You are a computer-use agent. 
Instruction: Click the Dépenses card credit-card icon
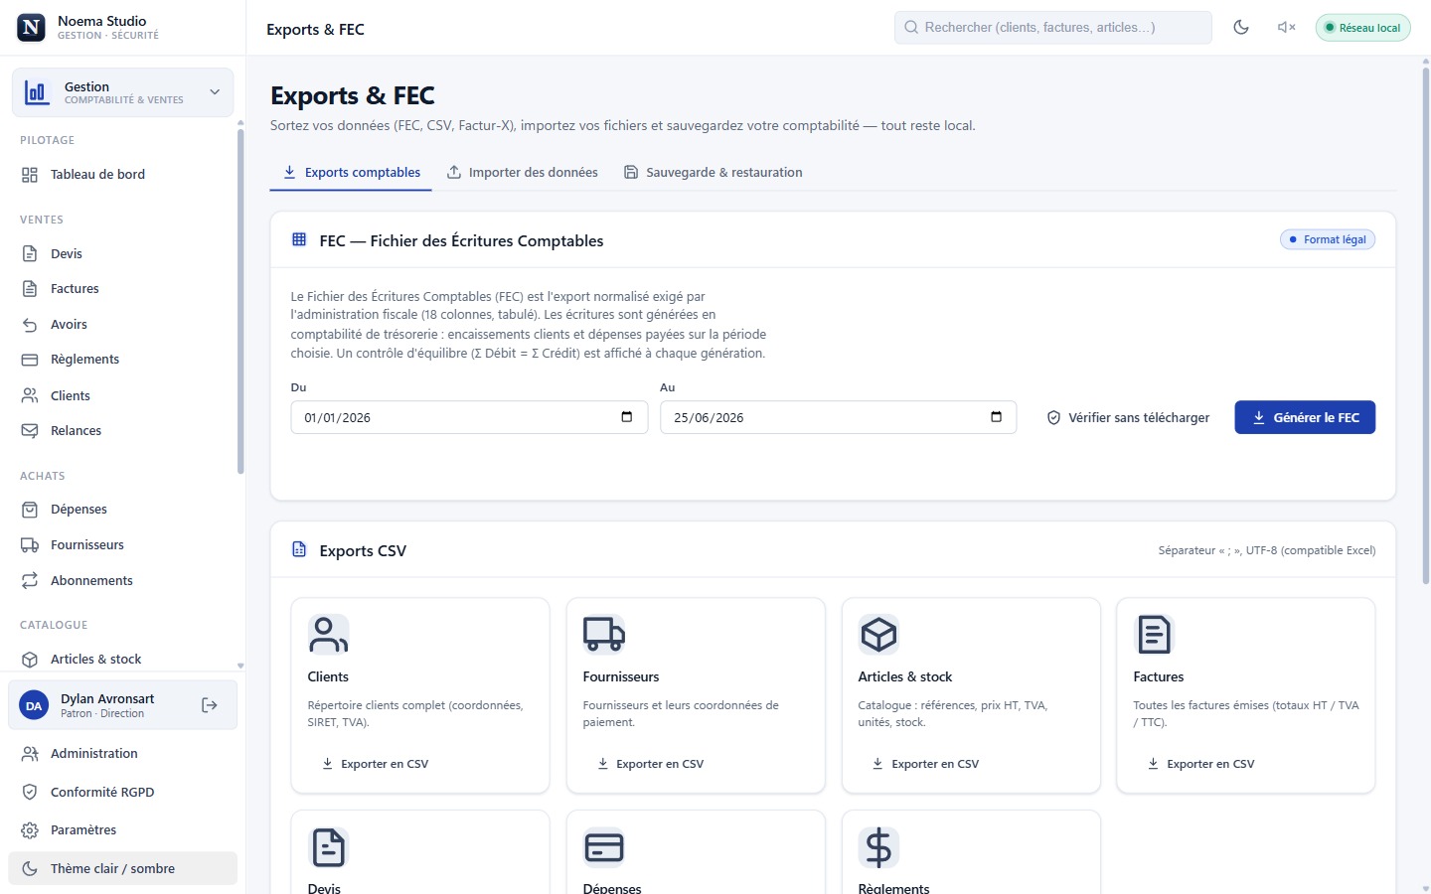[603, 847]
